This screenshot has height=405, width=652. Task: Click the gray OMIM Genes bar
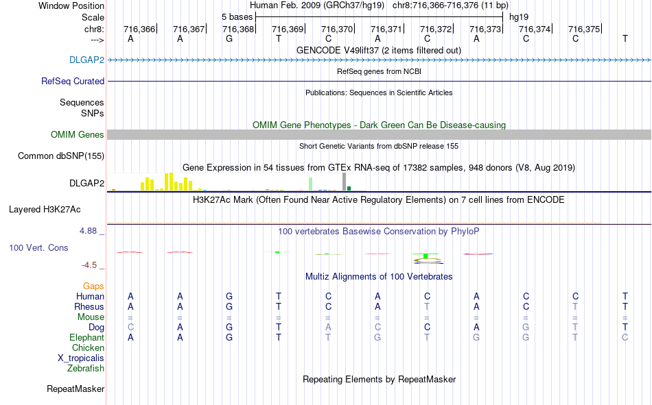[x=379, y=134]
